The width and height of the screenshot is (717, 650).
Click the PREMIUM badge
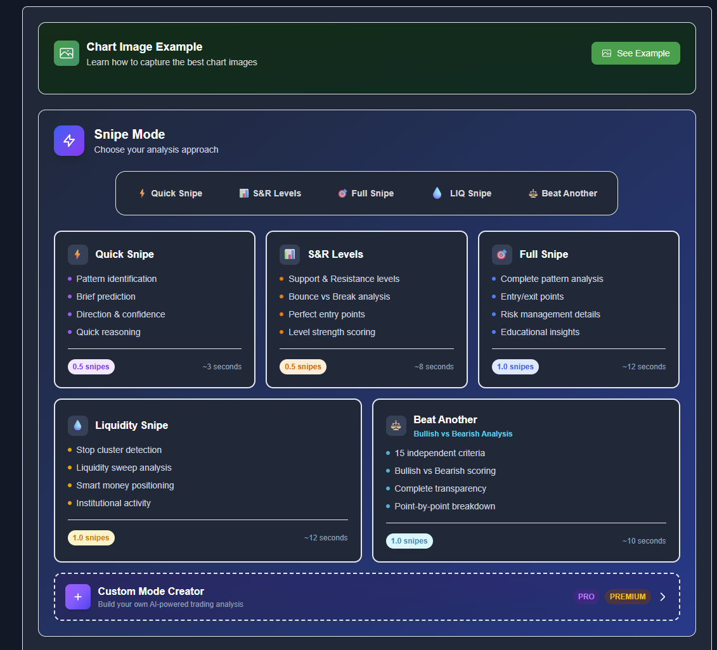pyautogui.click(x=627, y=596)
